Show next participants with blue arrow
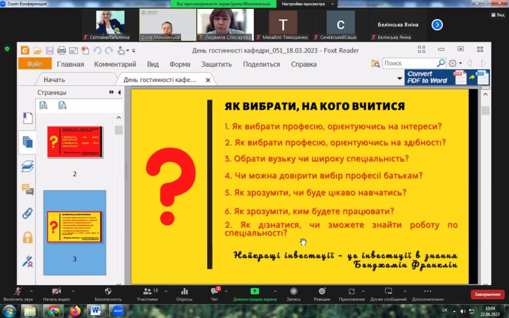Image resolution: width=509 pixels, height=318 pixels. 437,25
